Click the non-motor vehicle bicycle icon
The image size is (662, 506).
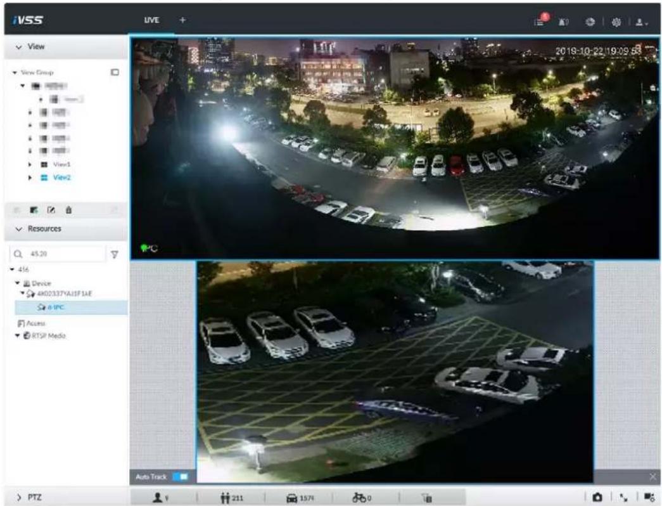click(x=359, y=498)
